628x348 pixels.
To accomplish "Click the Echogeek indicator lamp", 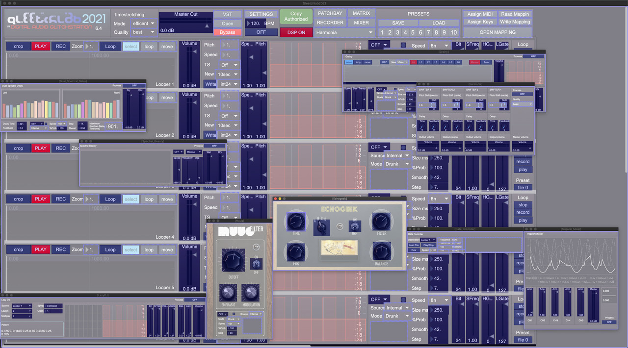I will (x=340, y=226).
